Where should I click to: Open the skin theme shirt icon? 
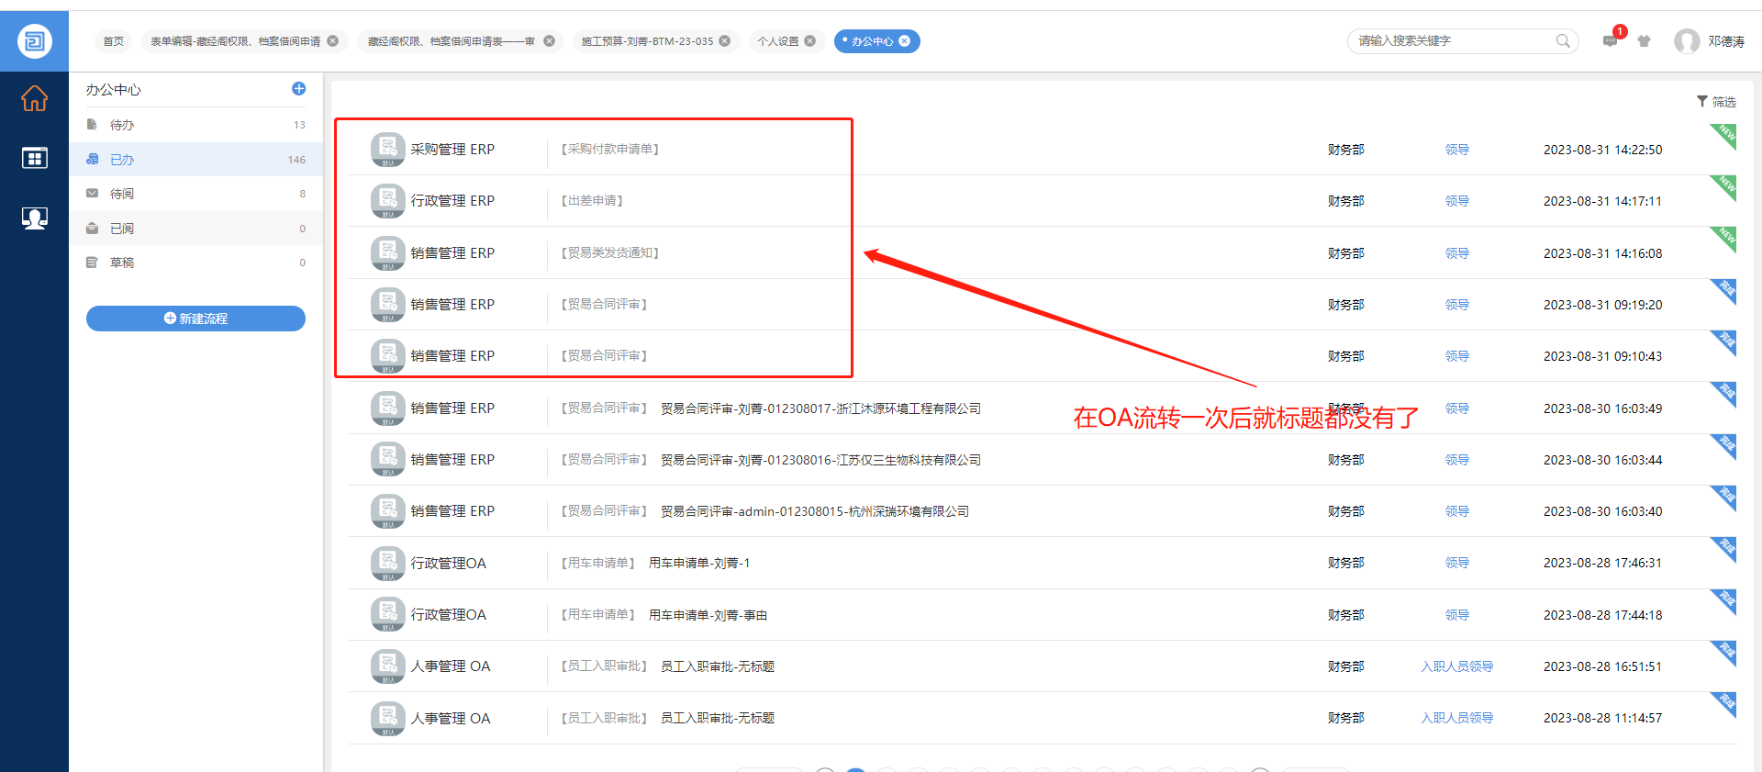1645,41
